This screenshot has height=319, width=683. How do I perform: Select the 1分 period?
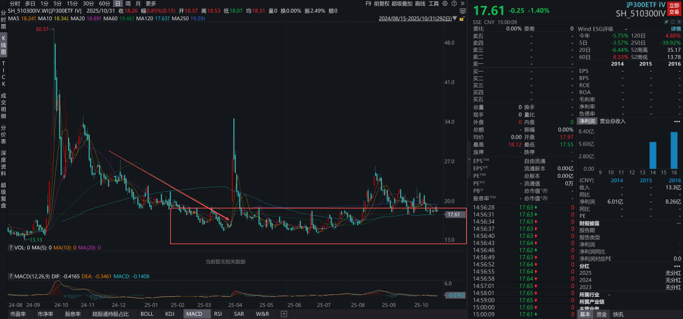[x=44, y=4]
